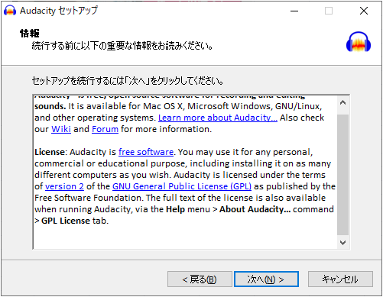Click the text 続行する前に以下の重要な情報をお読みください。
The width and height of the screenshot is (383, 297).
[x=122, y=46]
